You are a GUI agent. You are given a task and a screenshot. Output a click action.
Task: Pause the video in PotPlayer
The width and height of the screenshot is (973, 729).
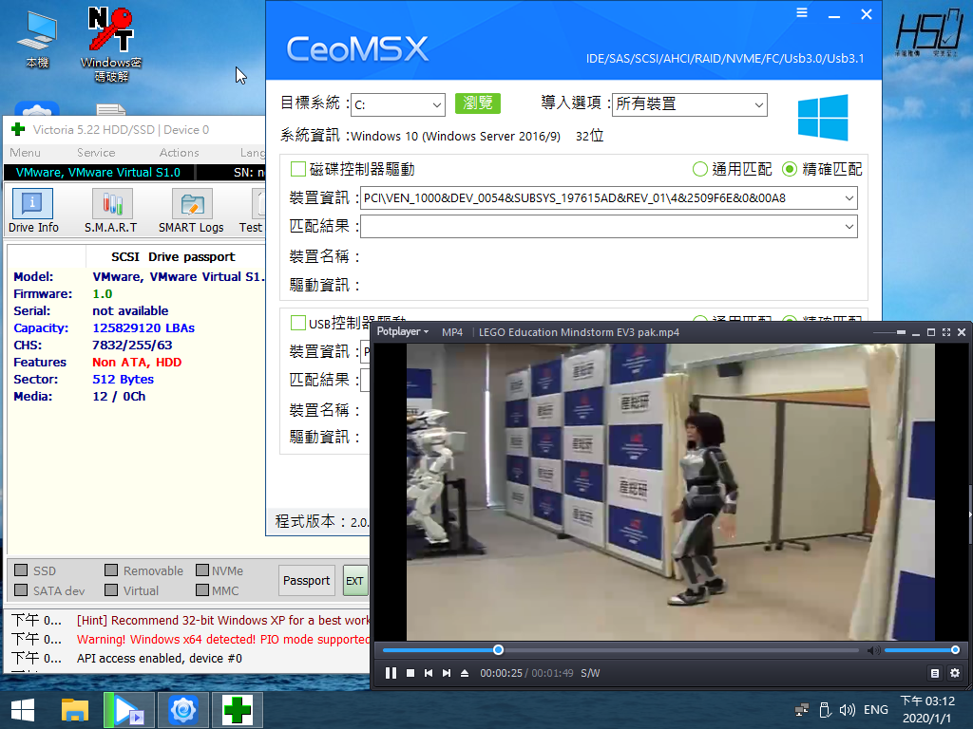pos(391,673)
